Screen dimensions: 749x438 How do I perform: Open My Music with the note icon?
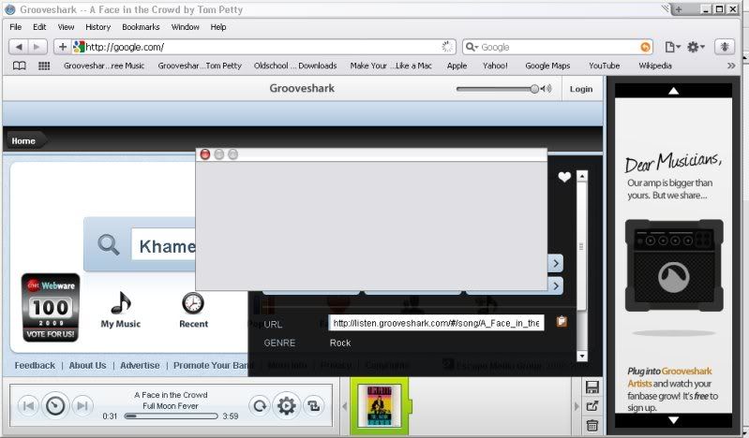click(x=120, y=310)
